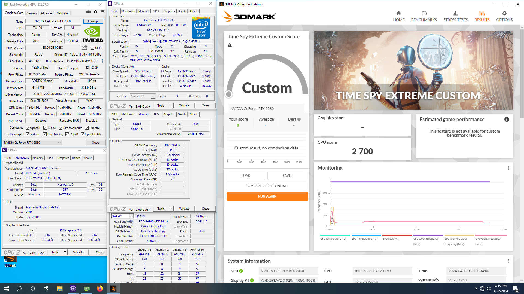This screenshot has width=524, height=294.
Task: Click the CPU Temperature legend color bar
Action: click(335, 235)
